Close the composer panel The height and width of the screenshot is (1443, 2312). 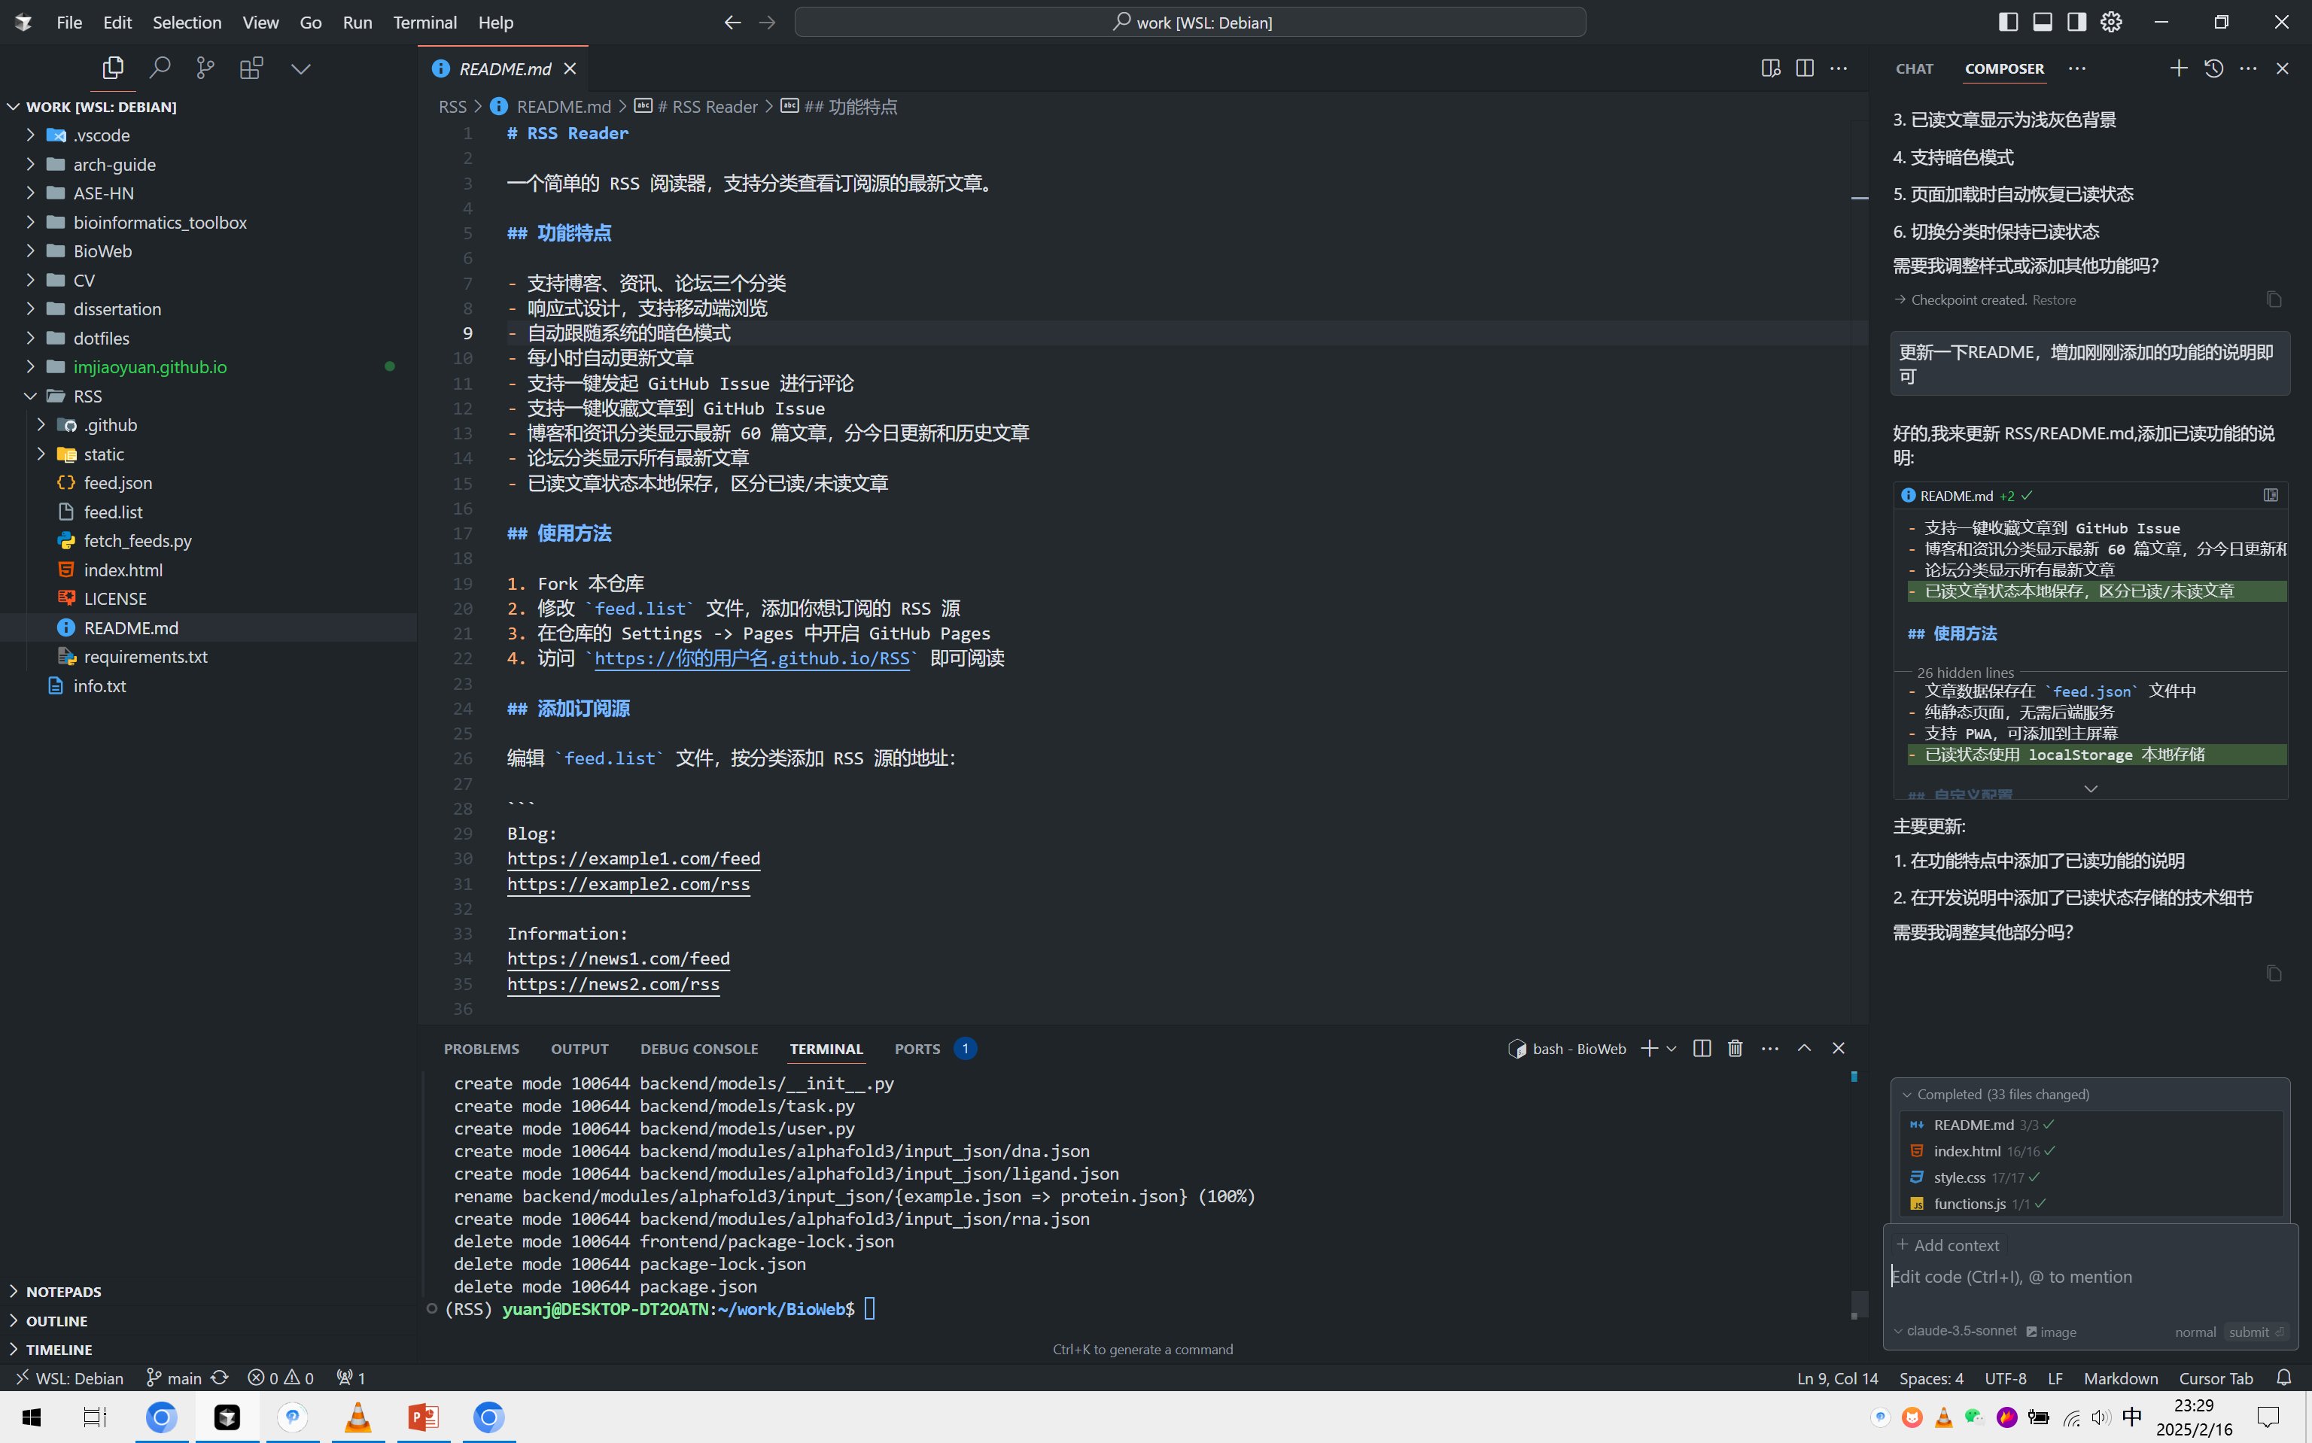(x=2283, y=68)
